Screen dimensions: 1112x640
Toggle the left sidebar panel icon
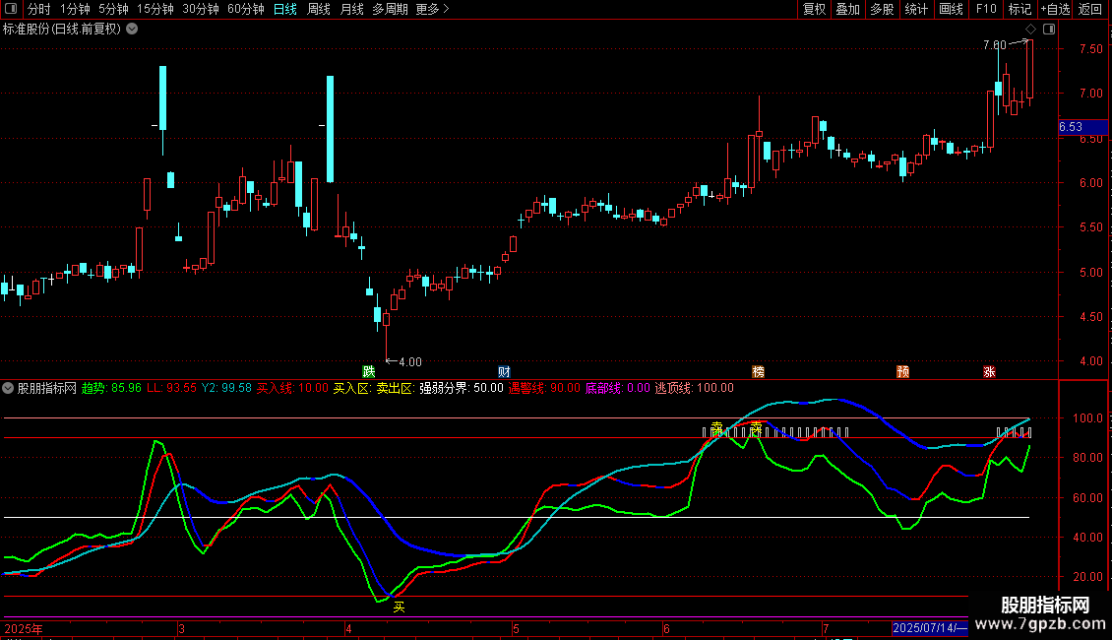point(11,9)
